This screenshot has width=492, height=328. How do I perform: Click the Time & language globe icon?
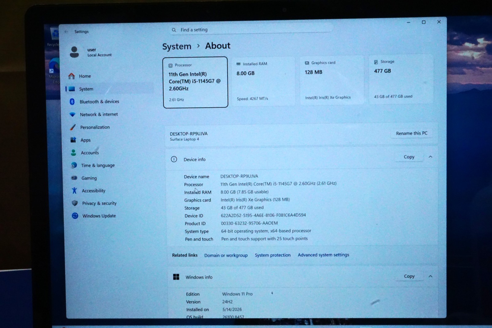pyautogui.click(x=74, y=165)
